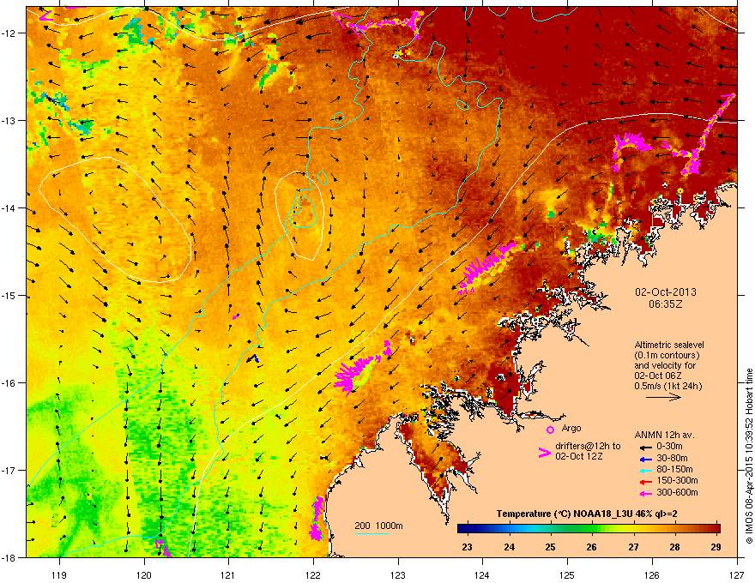Click the '-17' latitude axis label
Screen dimensions: 755x583
9,471
